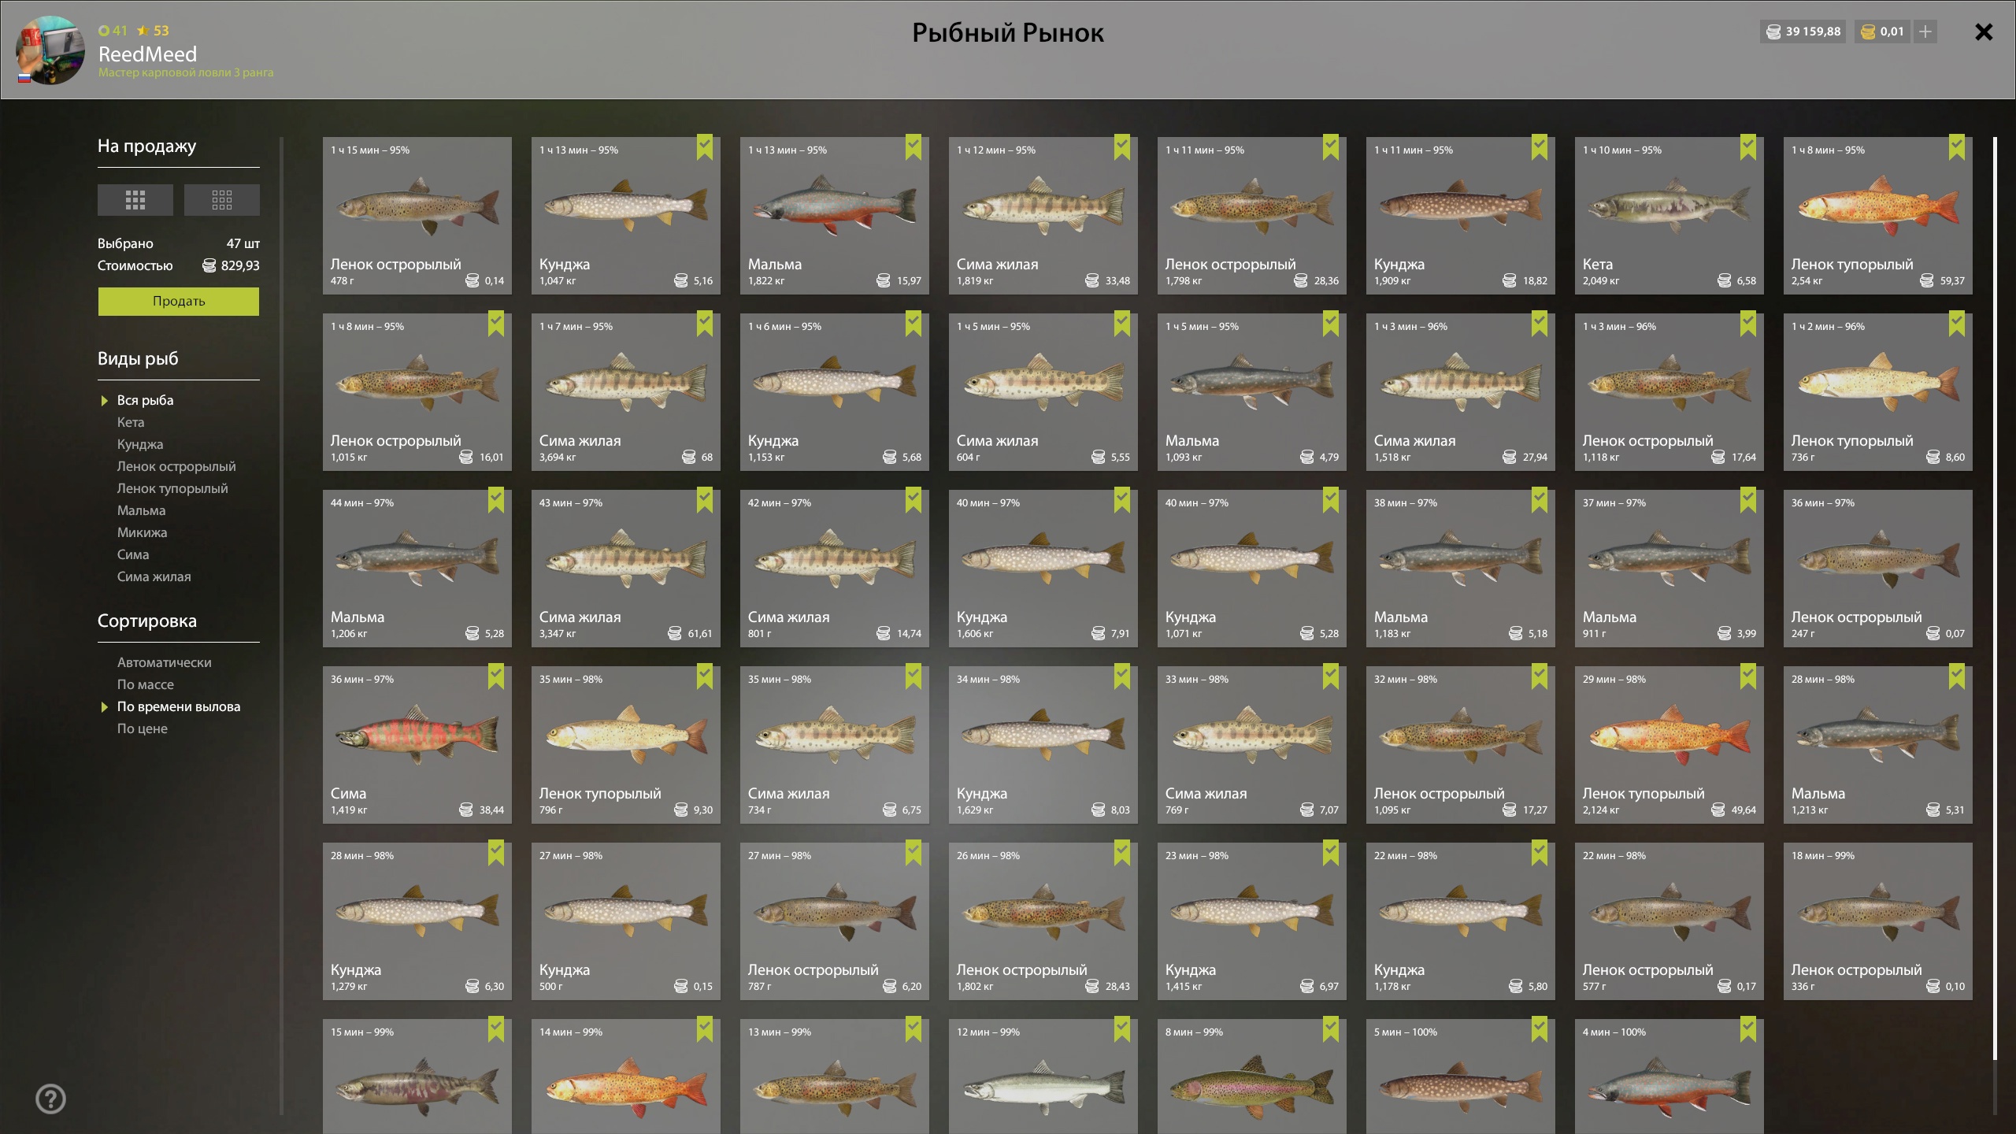The height and width of the screenshot is (1134, 2016).
Task: Show Вся рыба in the species list
Action: click(x=146, y=400)
